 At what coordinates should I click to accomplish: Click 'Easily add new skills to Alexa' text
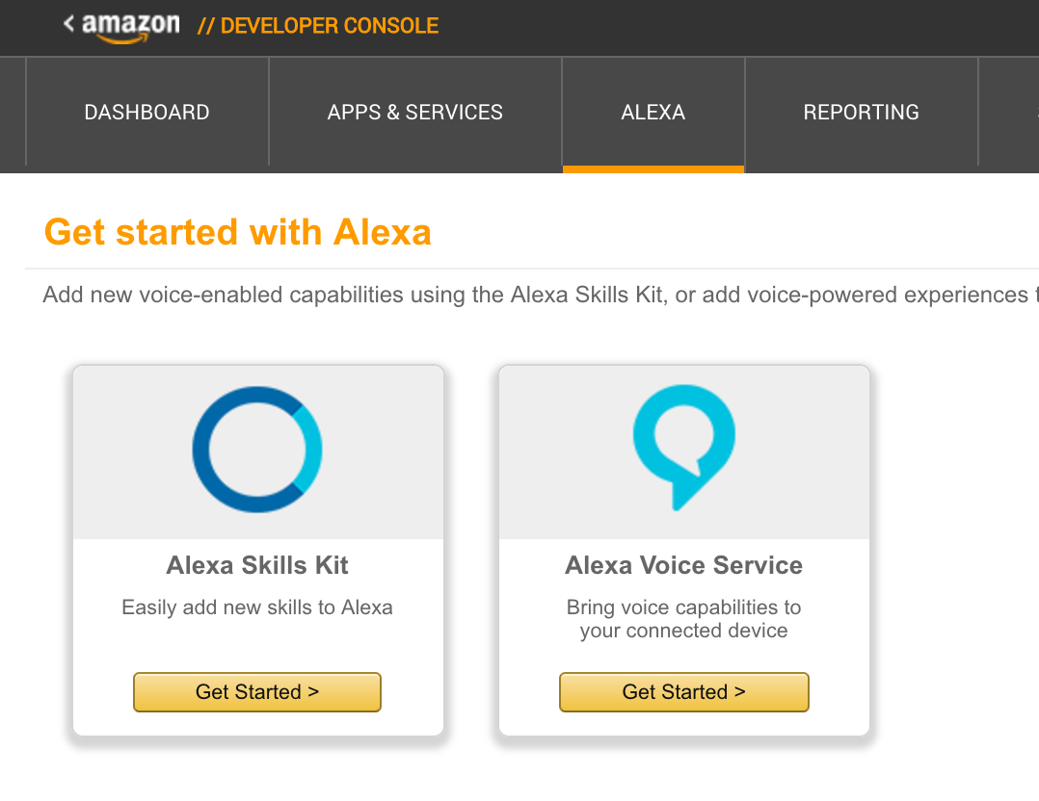click(257, 607)
